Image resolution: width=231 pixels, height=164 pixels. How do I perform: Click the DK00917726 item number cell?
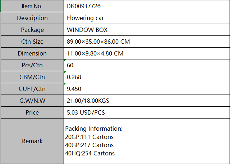147,6
